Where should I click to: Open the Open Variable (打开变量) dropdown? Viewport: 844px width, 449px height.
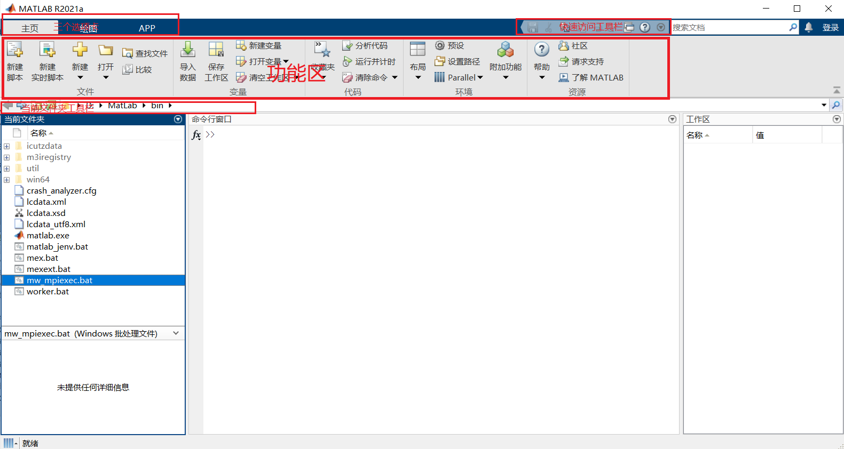click(x=286, y=61)
